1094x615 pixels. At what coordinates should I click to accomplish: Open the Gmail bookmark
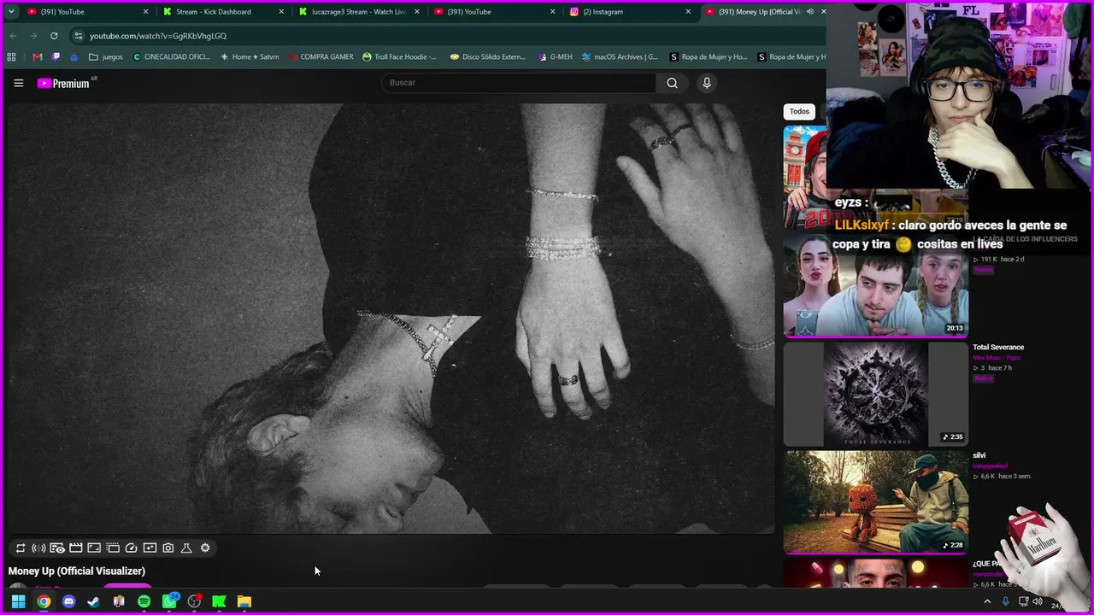pyautogui.click(x=37, y=57)
